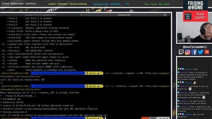Click the '--upload-file <file>' option line

pyautogui.click(x=37, y=44)
